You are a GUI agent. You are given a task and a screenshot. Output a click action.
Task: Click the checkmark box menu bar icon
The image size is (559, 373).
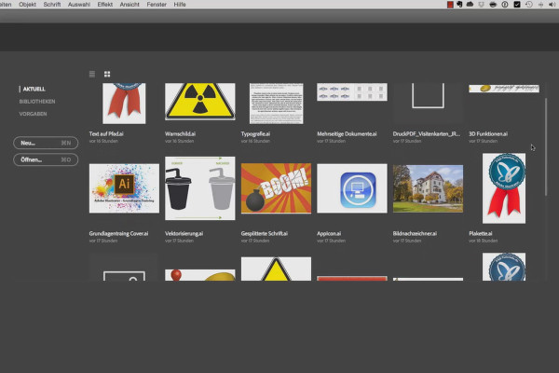(x=517, y=5)
